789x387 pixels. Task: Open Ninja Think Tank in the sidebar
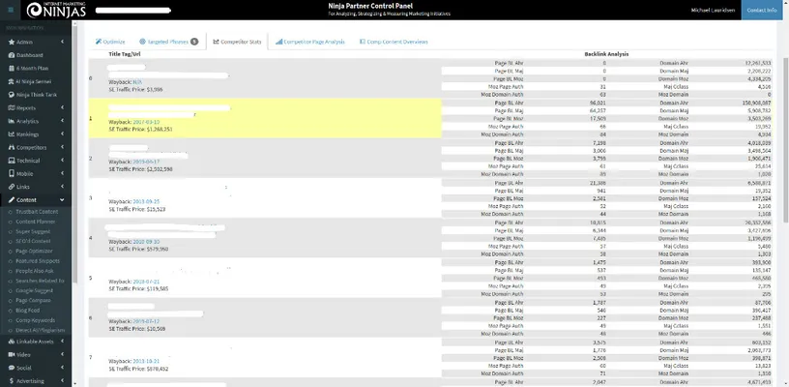tap(36, 95)
